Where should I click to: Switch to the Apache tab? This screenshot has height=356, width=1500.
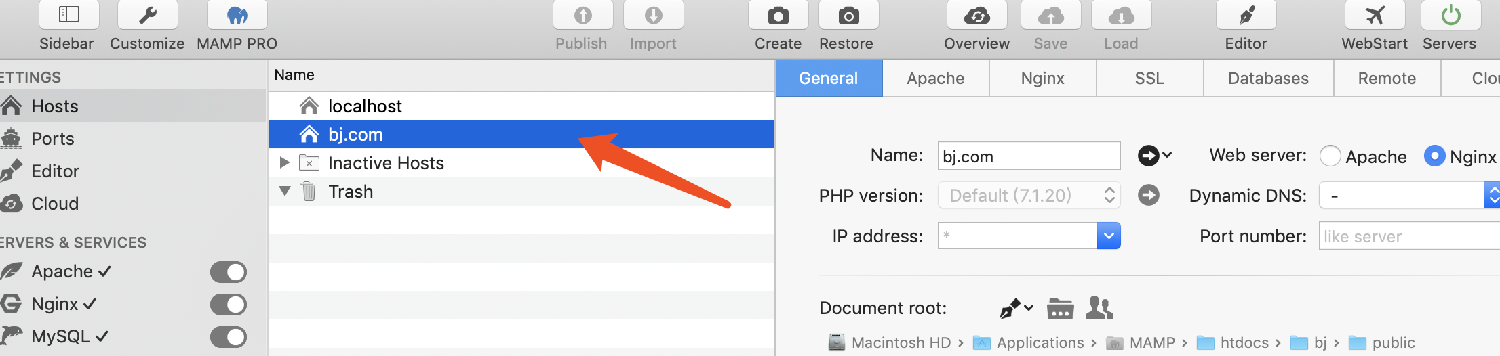(936, 79)
